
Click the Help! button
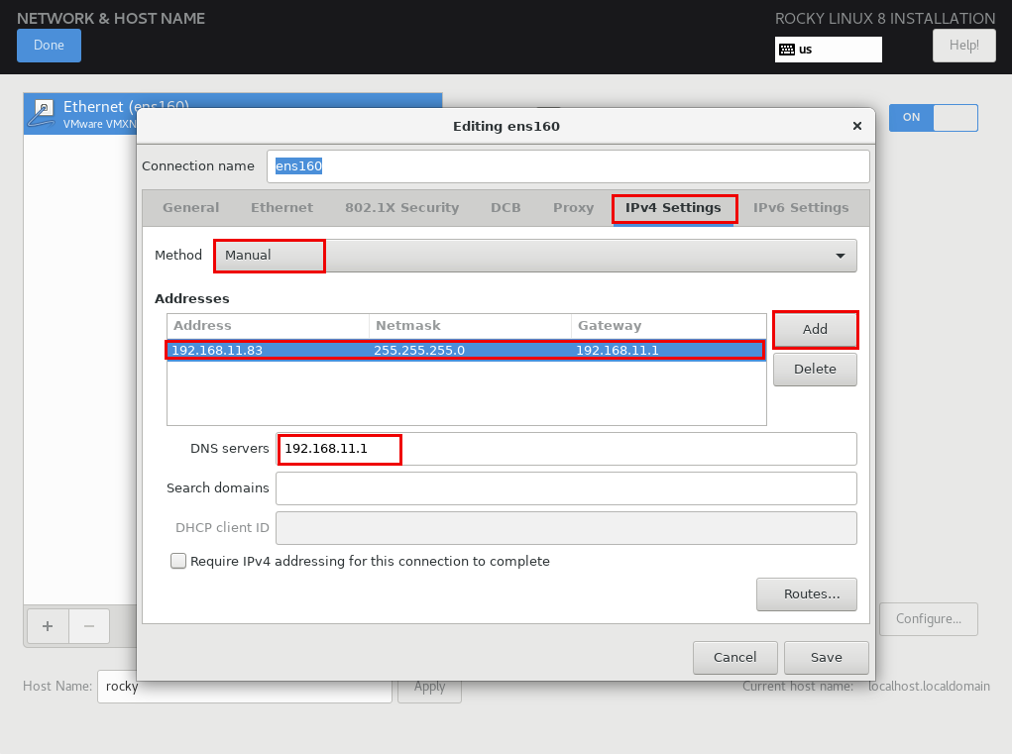[963, 46]
